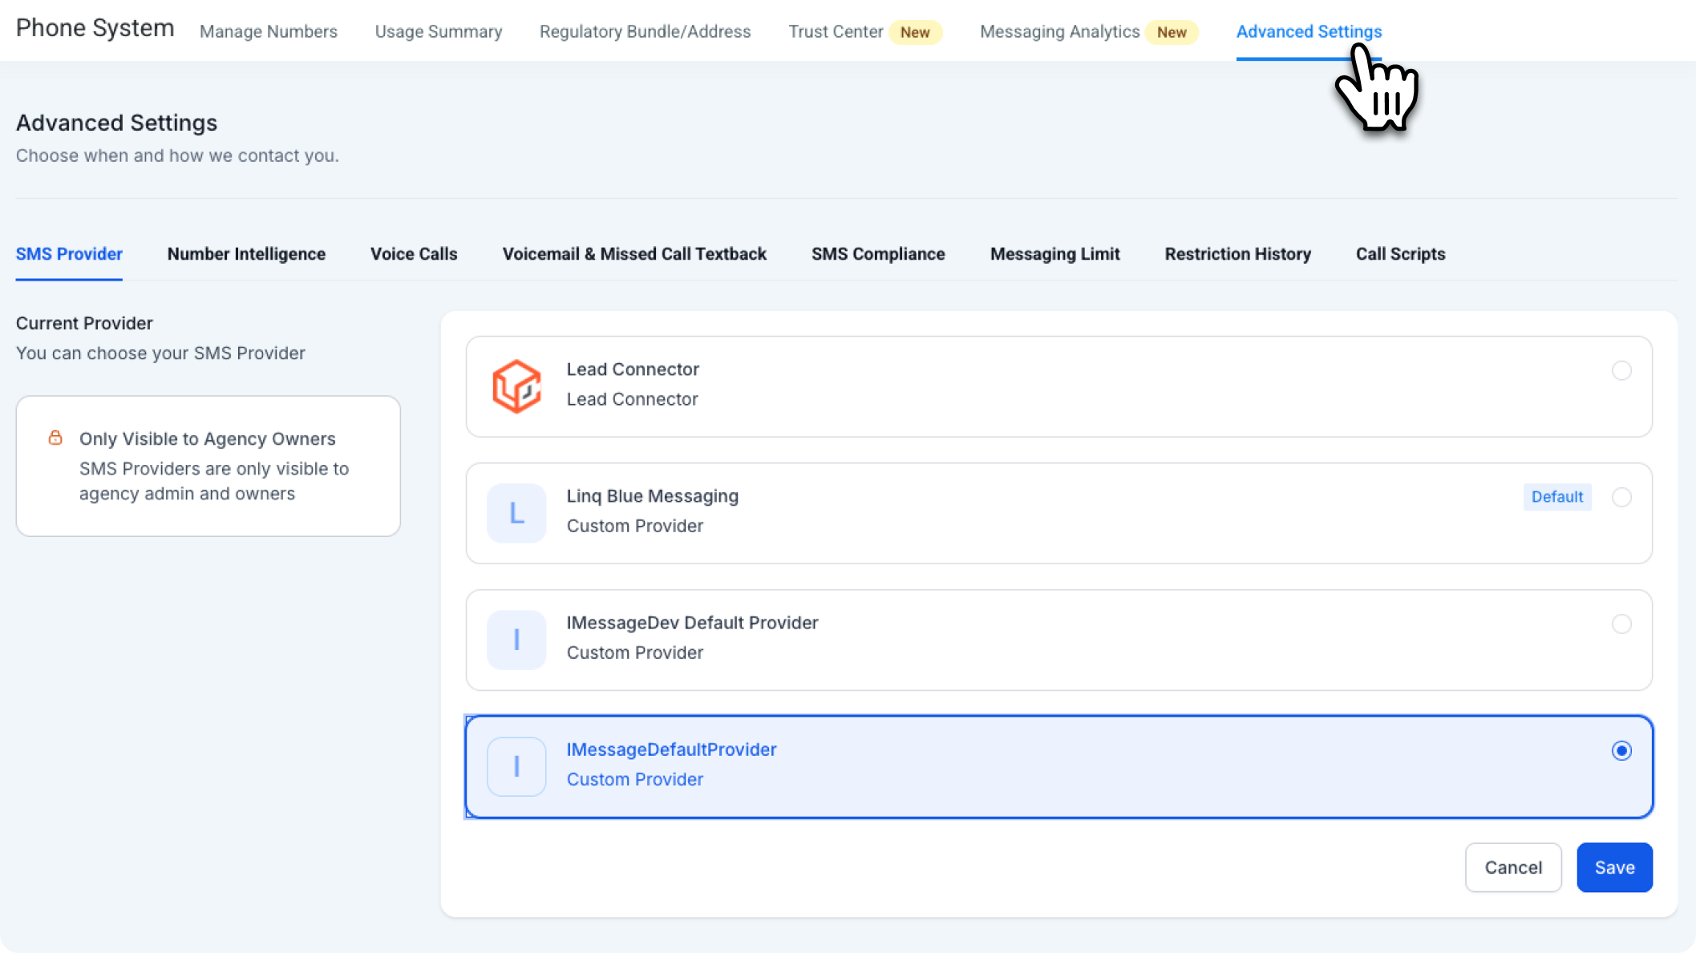Click the 'Phone System' page title
Viewport: 1696px width, 953px height.
click(x=95, y=28)
